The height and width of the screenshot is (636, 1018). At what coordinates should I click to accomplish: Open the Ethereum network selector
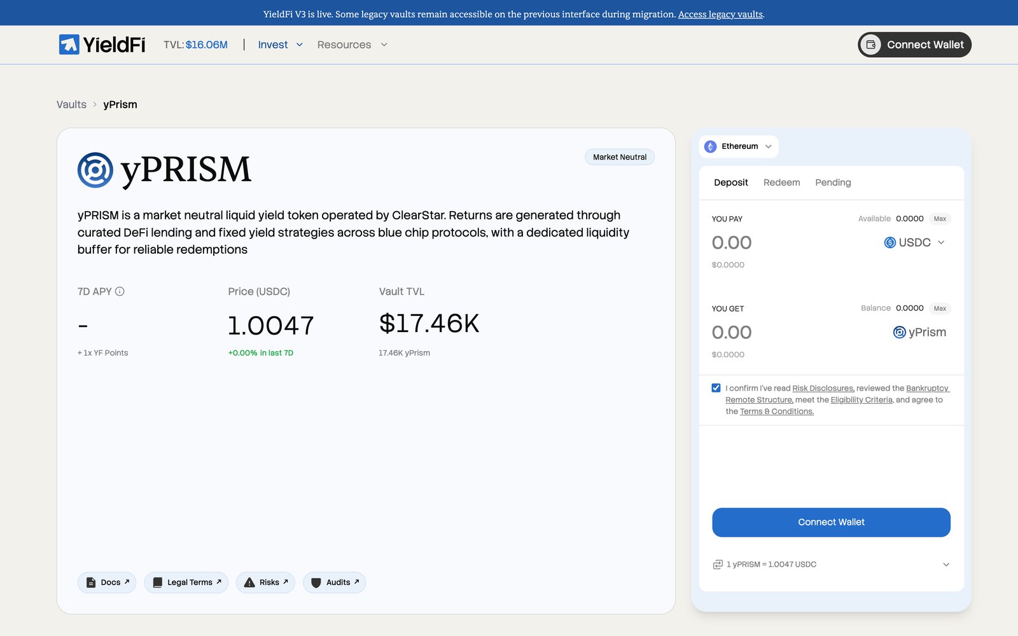tap(739, 146)
